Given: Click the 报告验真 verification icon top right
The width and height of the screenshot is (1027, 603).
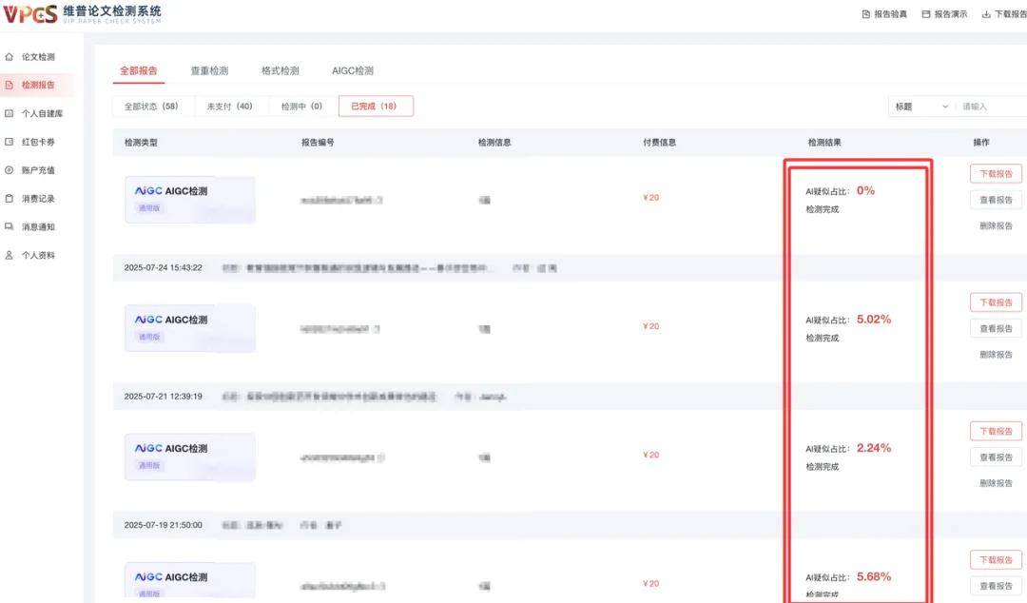Looking at the screenshot, I should [866, 13].
